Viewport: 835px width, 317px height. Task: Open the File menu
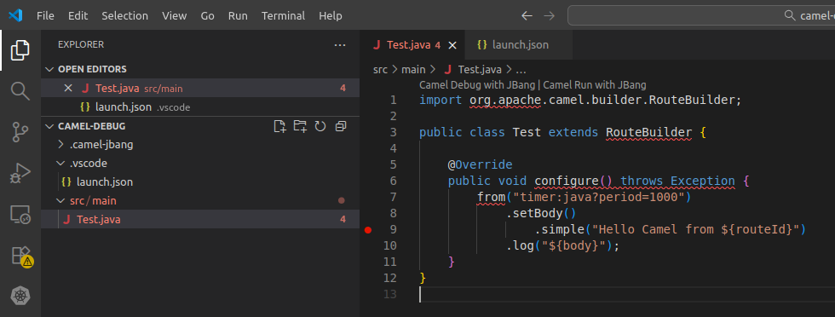point(45,15)
